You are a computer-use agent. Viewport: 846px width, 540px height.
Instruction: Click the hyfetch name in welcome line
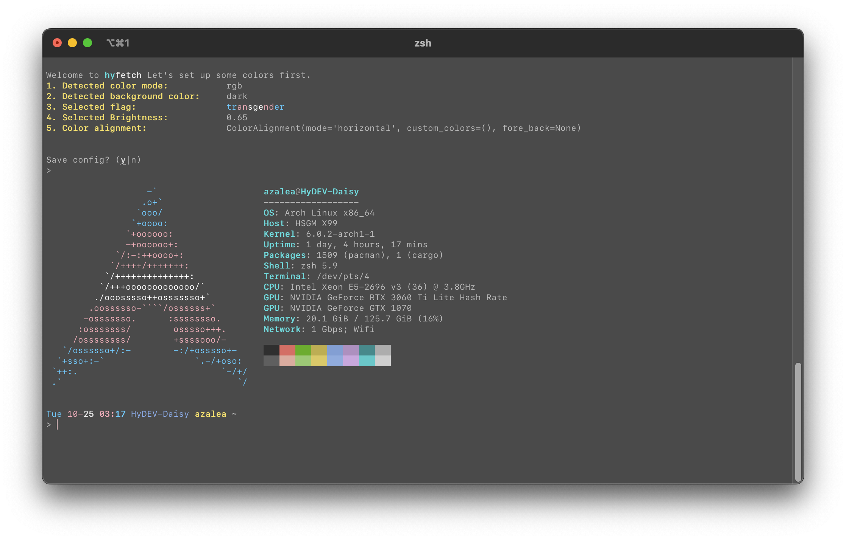pos(123,75)
